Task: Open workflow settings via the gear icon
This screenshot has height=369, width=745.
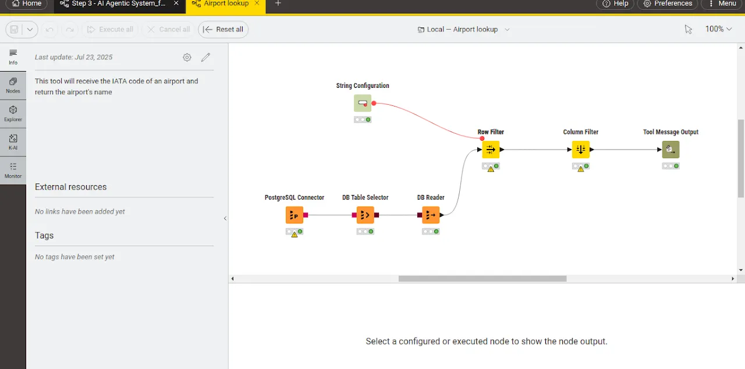Action: click(x=187, y=57)
